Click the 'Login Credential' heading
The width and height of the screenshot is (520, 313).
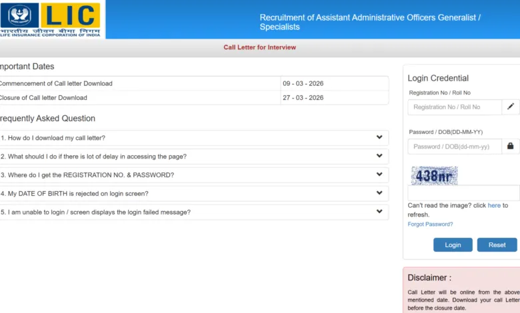pos(438,78)
